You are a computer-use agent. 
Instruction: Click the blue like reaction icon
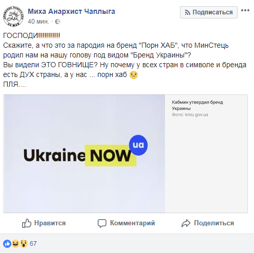coord(7,243)
